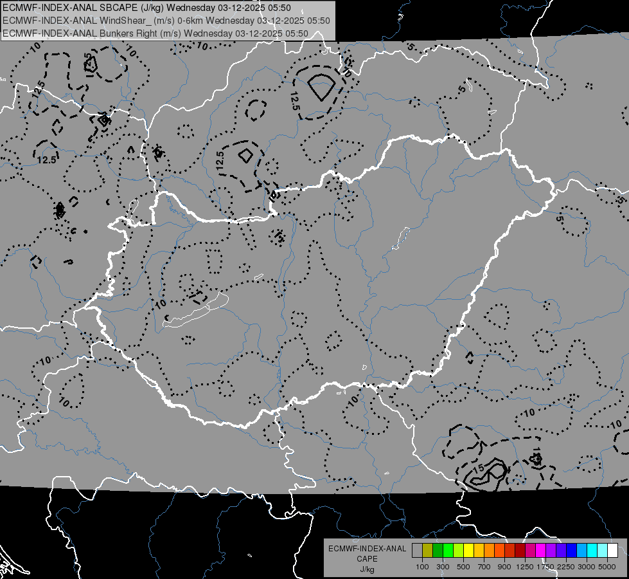Choose the cyan legend swatch
Image resolution: width=629 pixels, height=579 pixels.
[592, 551]
